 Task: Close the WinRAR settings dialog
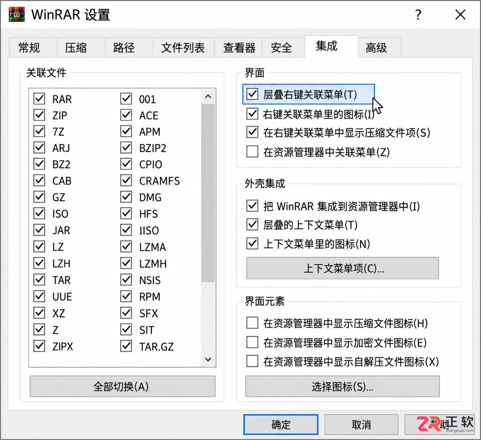(460, 15)
